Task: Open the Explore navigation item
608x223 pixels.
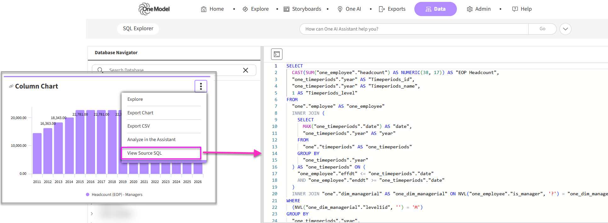Action: (x=256, y=9)
